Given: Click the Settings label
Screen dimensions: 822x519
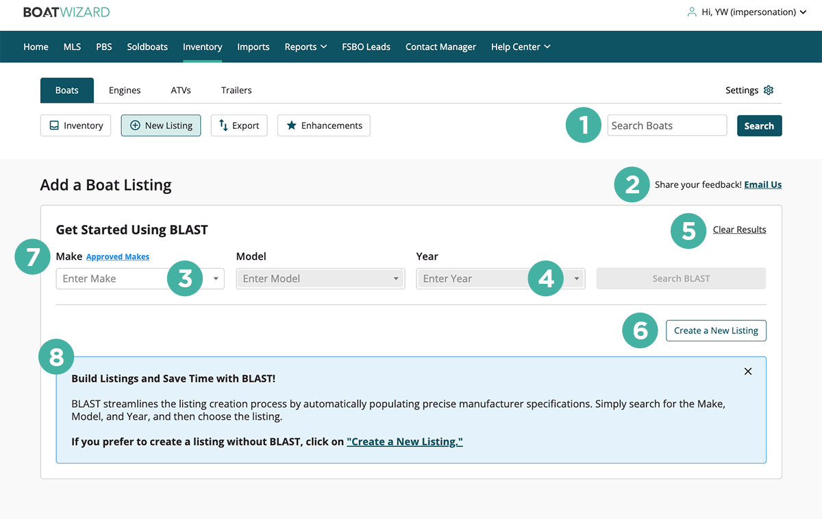Looking at the screenshot, I should click(742, 90).
